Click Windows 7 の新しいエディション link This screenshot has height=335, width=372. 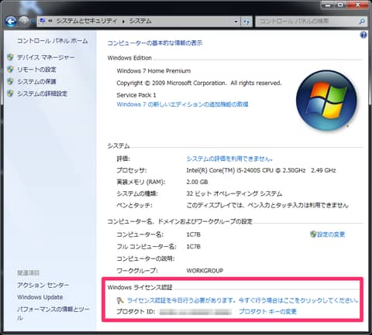(182, 104)
